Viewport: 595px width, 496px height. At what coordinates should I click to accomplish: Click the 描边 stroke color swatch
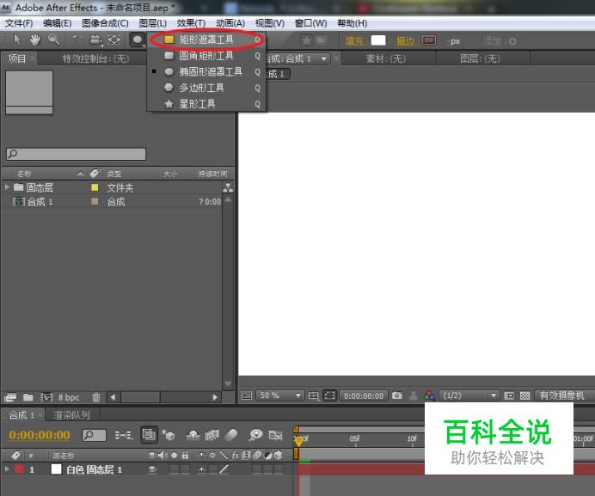pos(429,40)
